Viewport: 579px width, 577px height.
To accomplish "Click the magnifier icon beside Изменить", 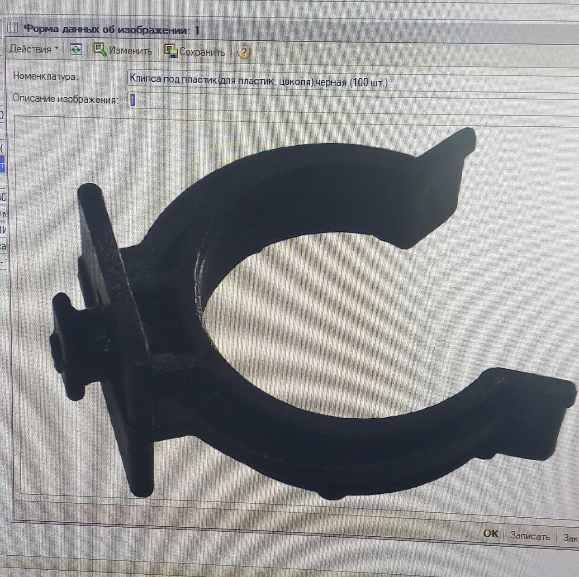I will coord(99,49).
